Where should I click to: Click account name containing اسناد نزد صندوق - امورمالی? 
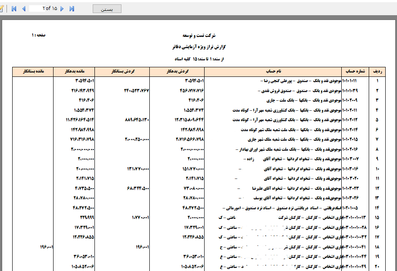pos(282,208)
